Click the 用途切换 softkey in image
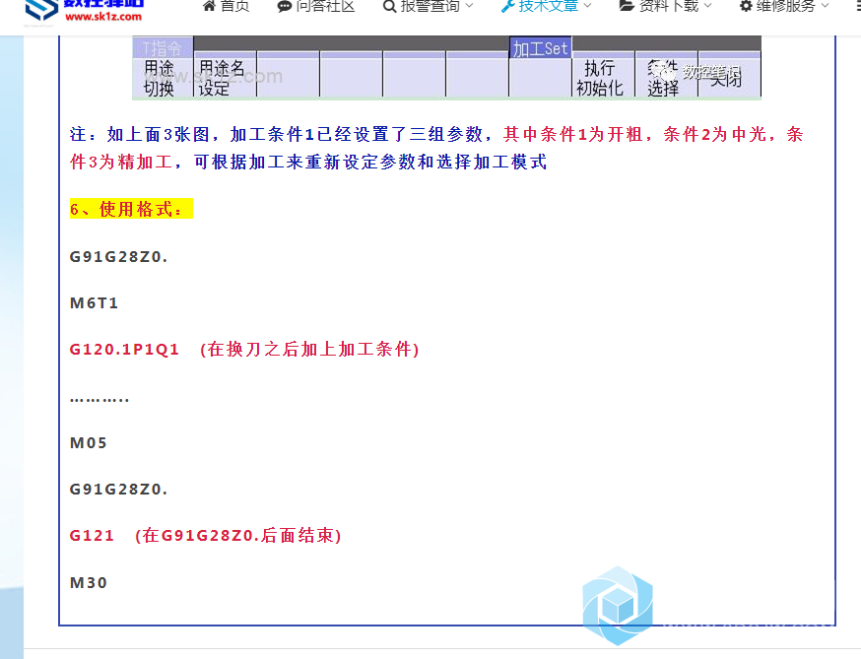Image resolution: width=861 pixels, height=659 pixels. click(x=162, y=78)
